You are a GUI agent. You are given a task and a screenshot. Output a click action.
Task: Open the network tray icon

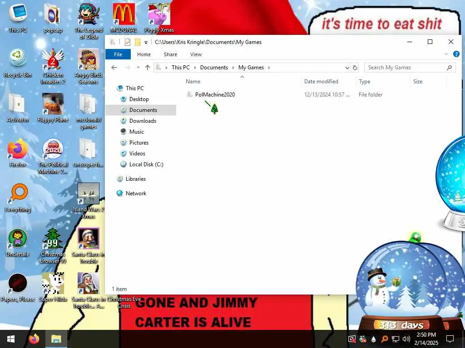[x=396, y=339]
